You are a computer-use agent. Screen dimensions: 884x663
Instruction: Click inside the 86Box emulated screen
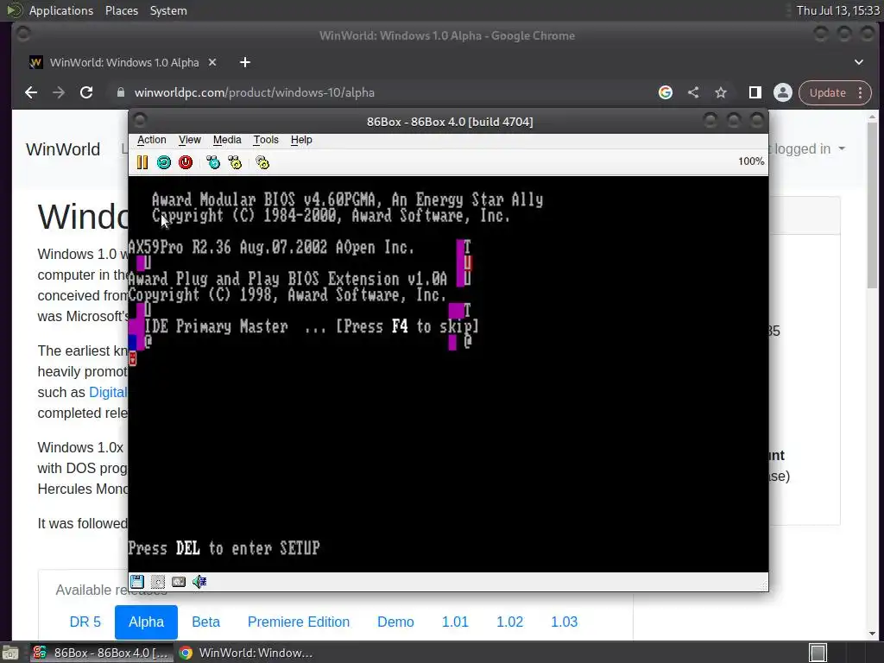[x=448, y=375]
